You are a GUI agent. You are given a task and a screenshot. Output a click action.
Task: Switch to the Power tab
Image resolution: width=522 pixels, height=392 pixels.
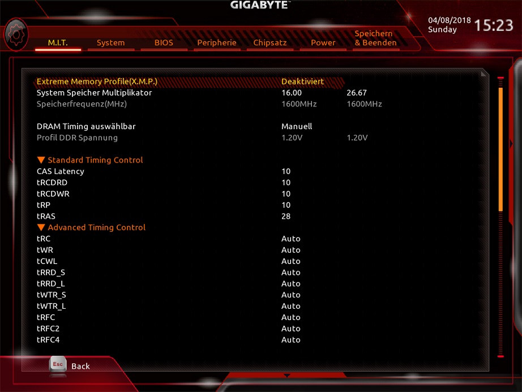(x=323, y=42)
